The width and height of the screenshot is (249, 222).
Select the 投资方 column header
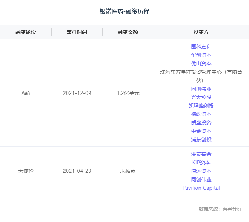(x=201, y=32)
